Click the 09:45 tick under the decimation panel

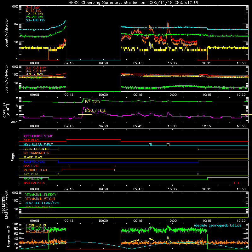click(138, 221)
